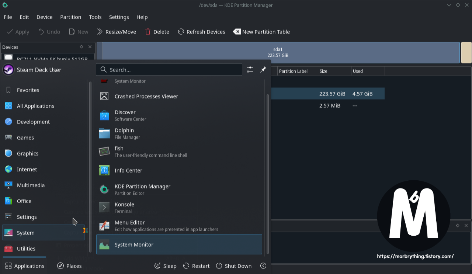Click the Partition Label column header
Viewport: 472px width, 274px height.
297,71
